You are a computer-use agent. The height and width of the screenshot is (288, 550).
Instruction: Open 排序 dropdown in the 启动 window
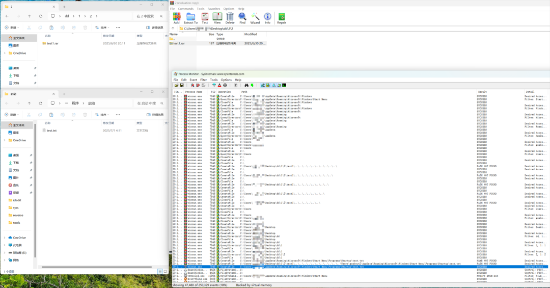tap(102, 115)
